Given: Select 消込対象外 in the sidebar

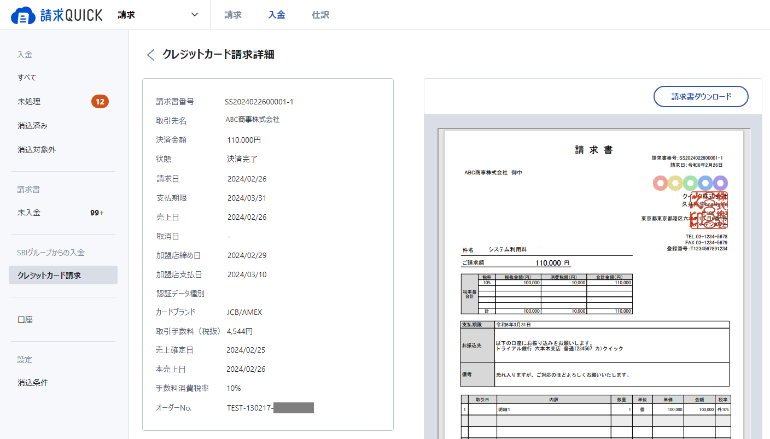Looking at the screenshot, I should tap(37, 150).
